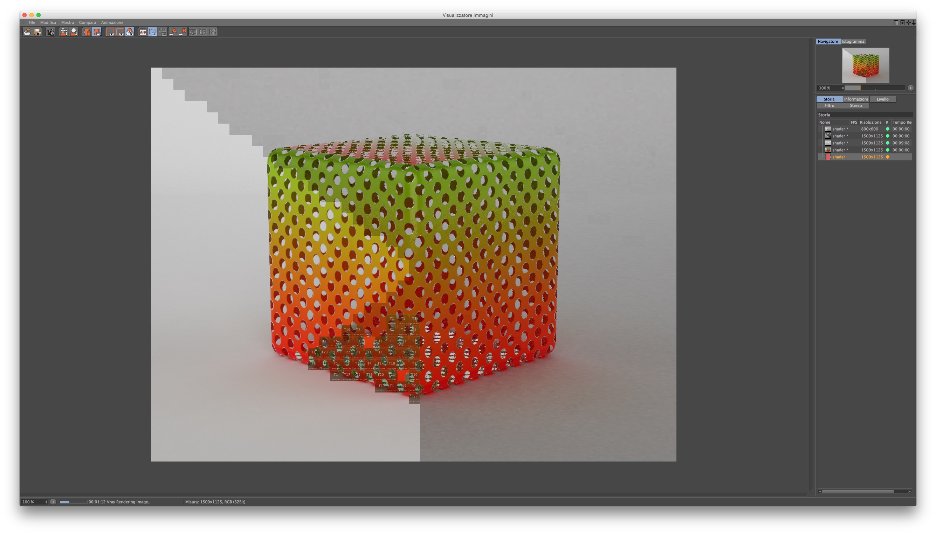The image size is (936, 534).
Task: Toggle the multi-pass filter display icon
Action: [130, 32]
